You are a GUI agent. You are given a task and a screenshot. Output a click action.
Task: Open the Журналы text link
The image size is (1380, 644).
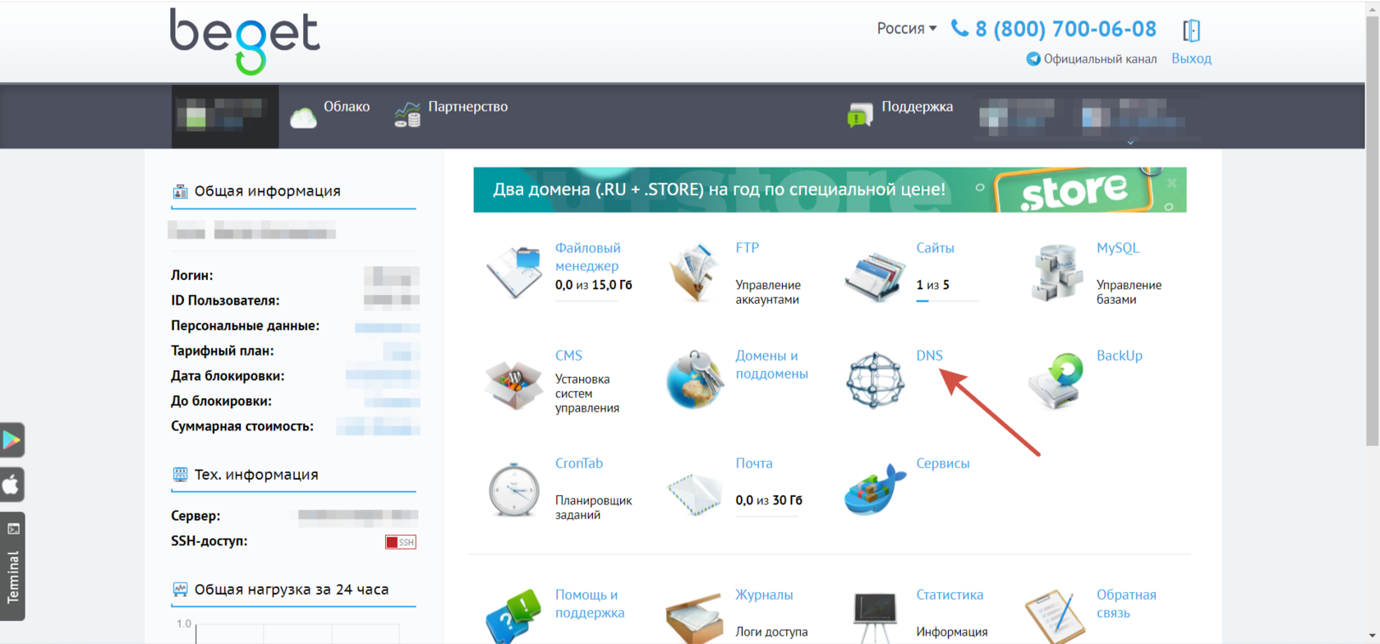pyautogui.click(x=764, y=595)
